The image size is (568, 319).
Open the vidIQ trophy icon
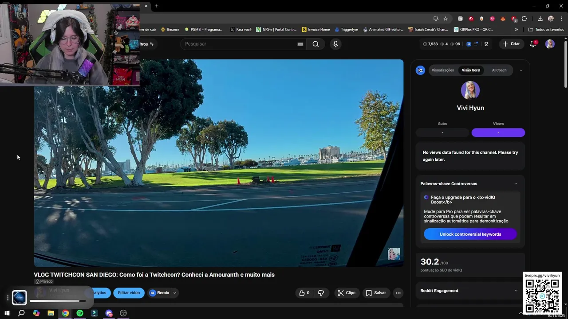click(x=486, y=44)
